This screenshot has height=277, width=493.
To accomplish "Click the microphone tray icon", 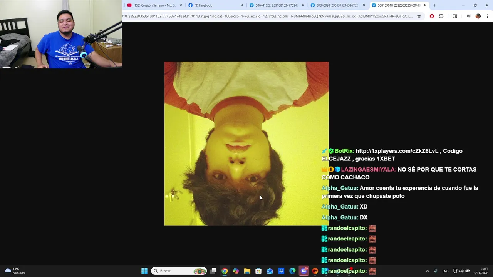I will click(x=436, y=271).
